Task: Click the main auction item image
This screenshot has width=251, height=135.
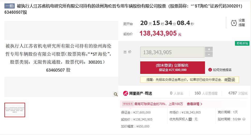Action: (x=58, y=59)
